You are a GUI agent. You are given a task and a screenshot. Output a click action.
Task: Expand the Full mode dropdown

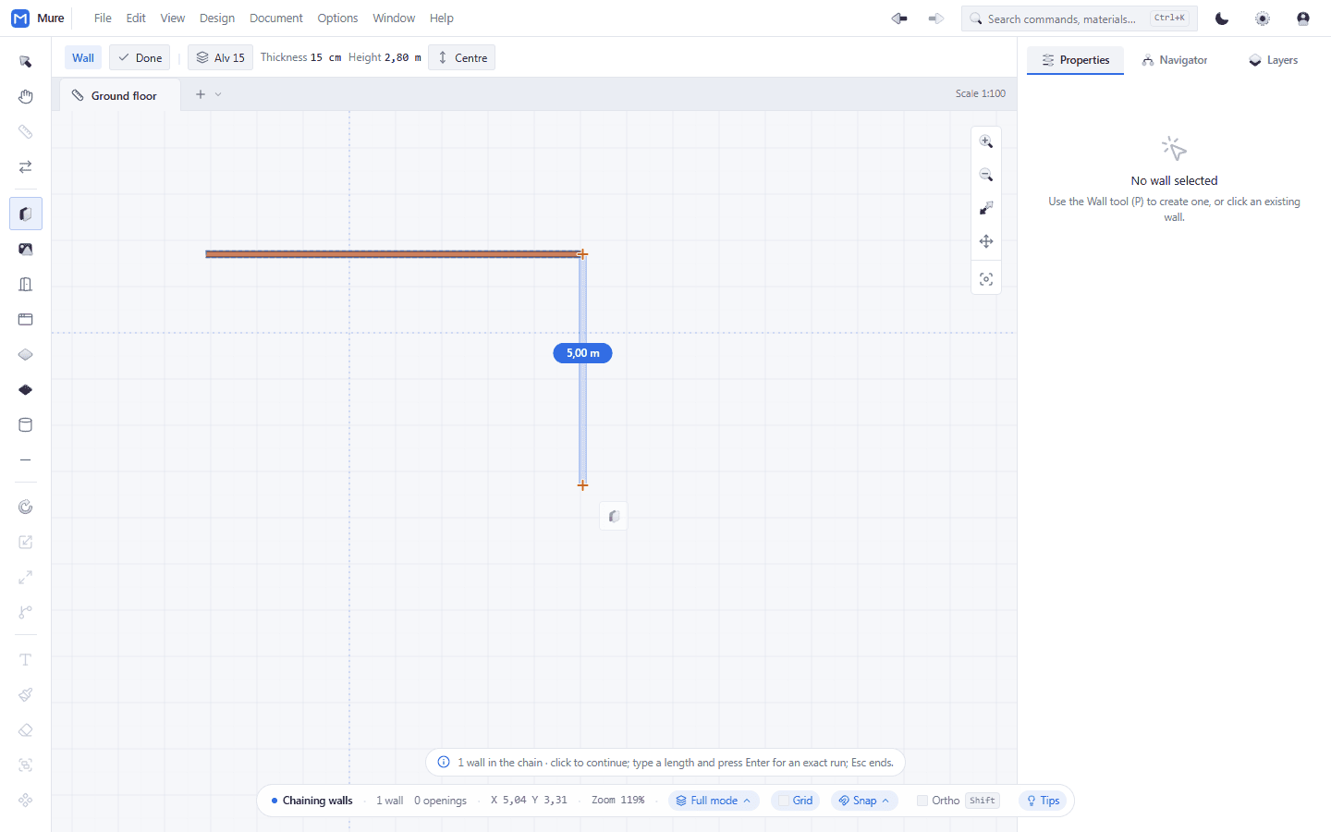pos(714,801)
